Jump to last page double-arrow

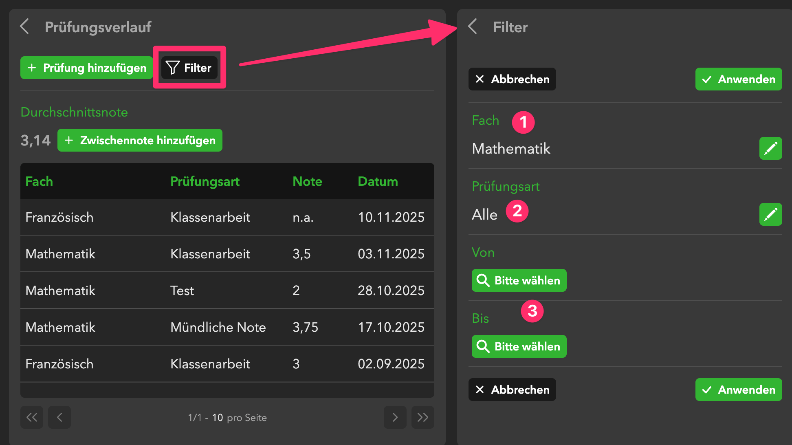pyautogui.click(x=422, y=417)
